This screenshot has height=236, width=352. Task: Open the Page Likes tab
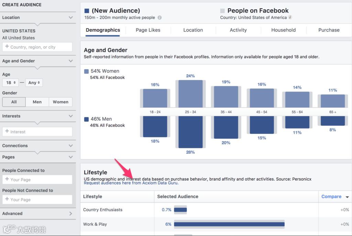[148, 30]
